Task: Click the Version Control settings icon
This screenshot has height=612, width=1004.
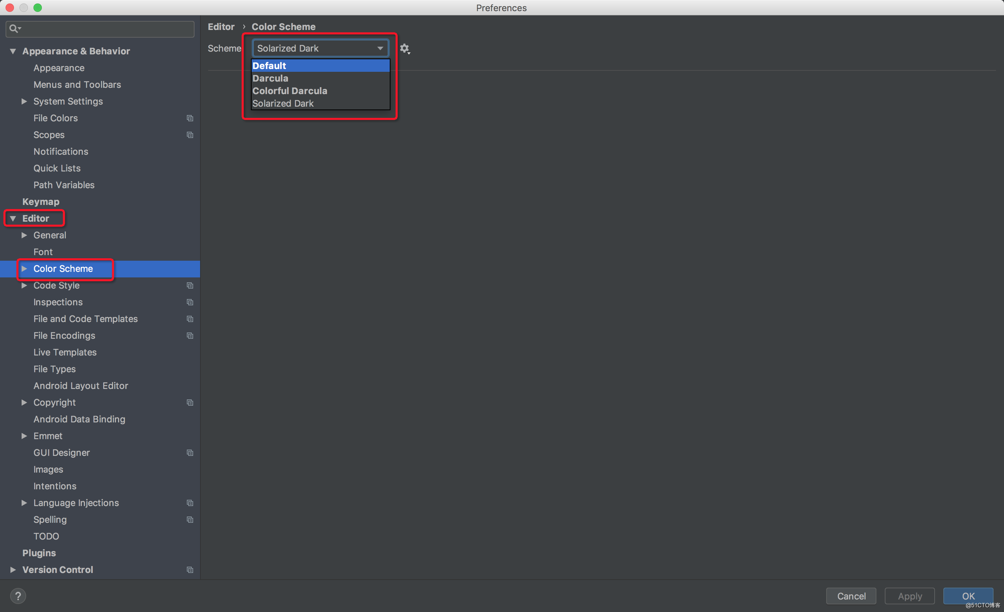Action: (x=189, y=570)
